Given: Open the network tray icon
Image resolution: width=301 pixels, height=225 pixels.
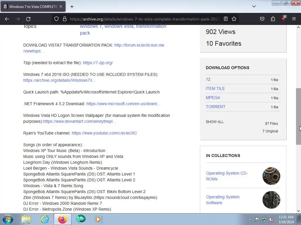Looking at the screenshot, I should click(x=264, y=219).
